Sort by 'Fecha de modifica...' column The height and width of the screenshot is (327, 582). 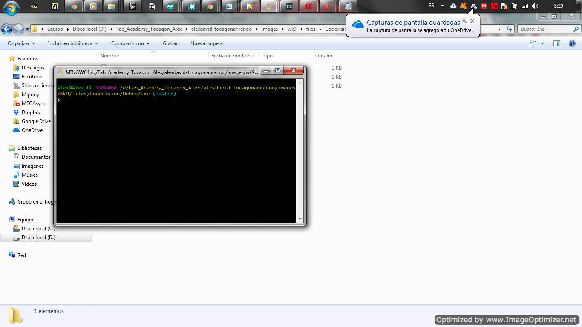tap(234, 56)
